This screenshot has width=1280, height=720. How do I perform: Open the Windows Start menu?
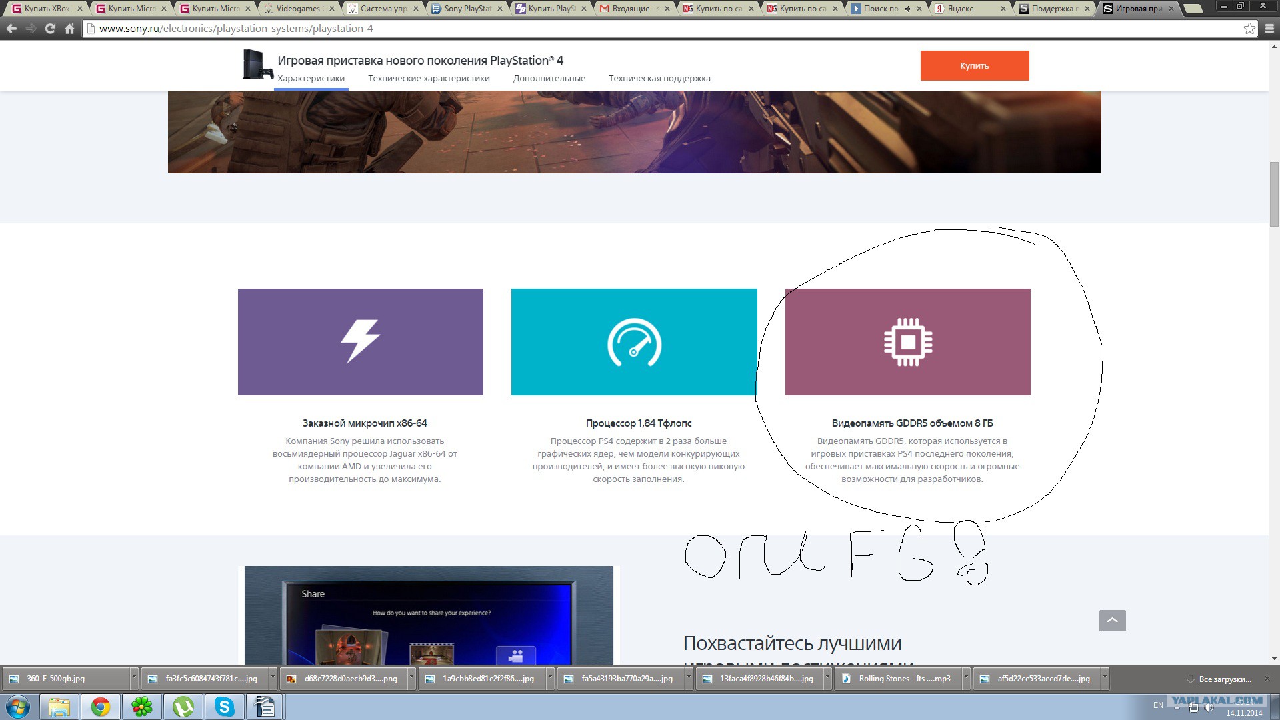click(18, 707)
